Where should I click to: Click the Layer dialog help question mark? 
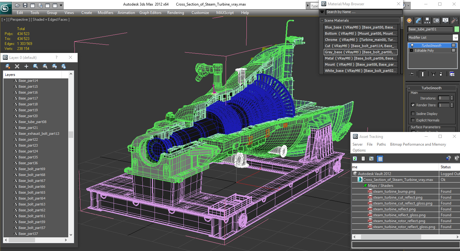coord(56,58)
